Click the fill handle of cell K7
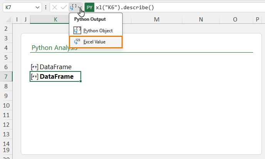 pos(81,81)
